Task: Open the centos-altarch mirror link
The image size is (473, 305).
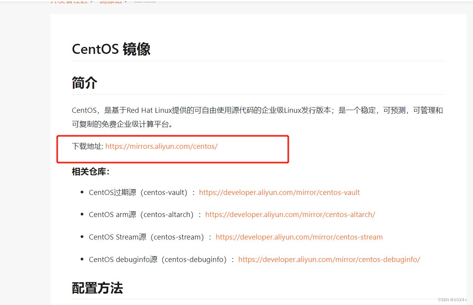Action: point(290,214)
